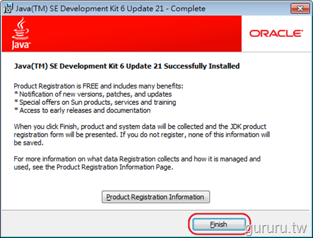The image size is (313, 238).
Task: Click the installer icon in title bar
Action: pyautogui.click(x=8, y=8)
